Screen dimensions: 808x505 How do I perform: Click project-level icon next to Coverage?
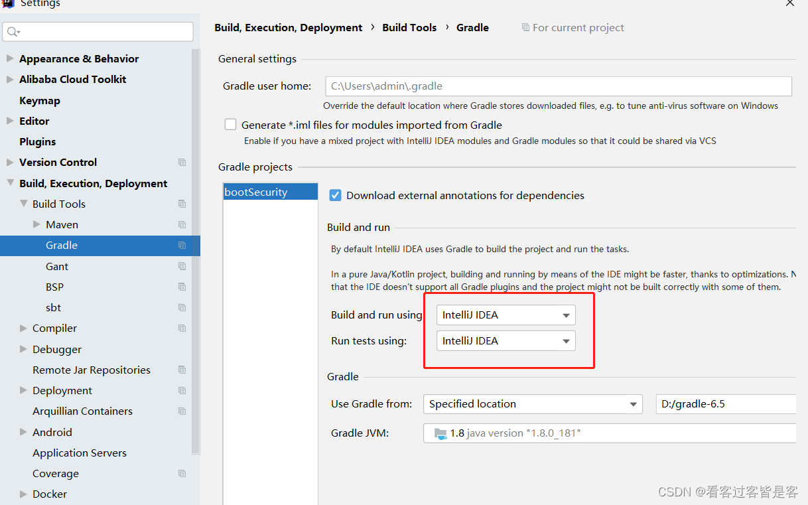pos(182,473)
